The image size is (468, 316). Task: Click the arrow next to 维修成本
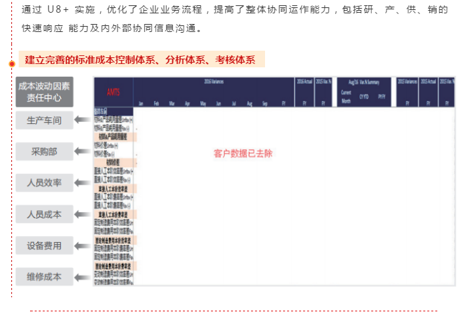(x=83, y=277)
